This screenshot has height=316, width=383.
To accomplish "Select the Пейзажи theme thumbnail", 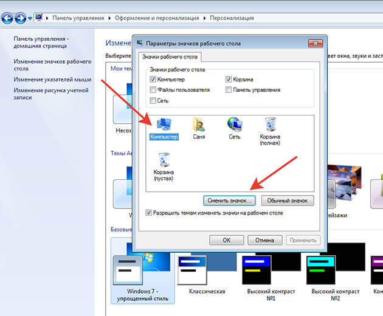I will click(344, 191).
